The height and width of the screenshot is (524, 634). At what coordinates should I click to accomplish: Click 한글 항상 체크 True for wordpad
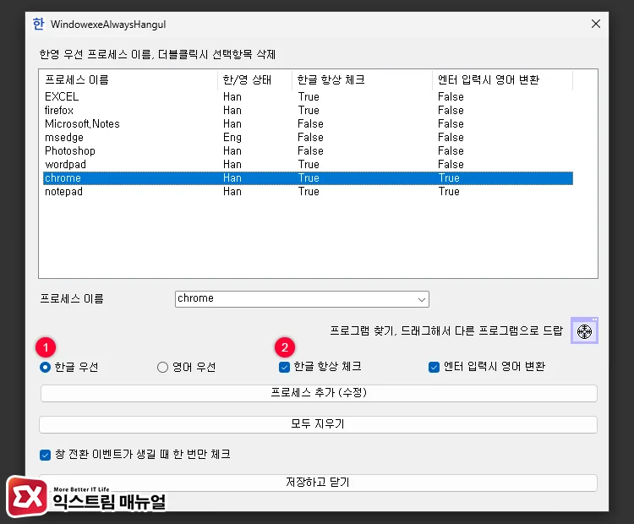coord(309,165)
